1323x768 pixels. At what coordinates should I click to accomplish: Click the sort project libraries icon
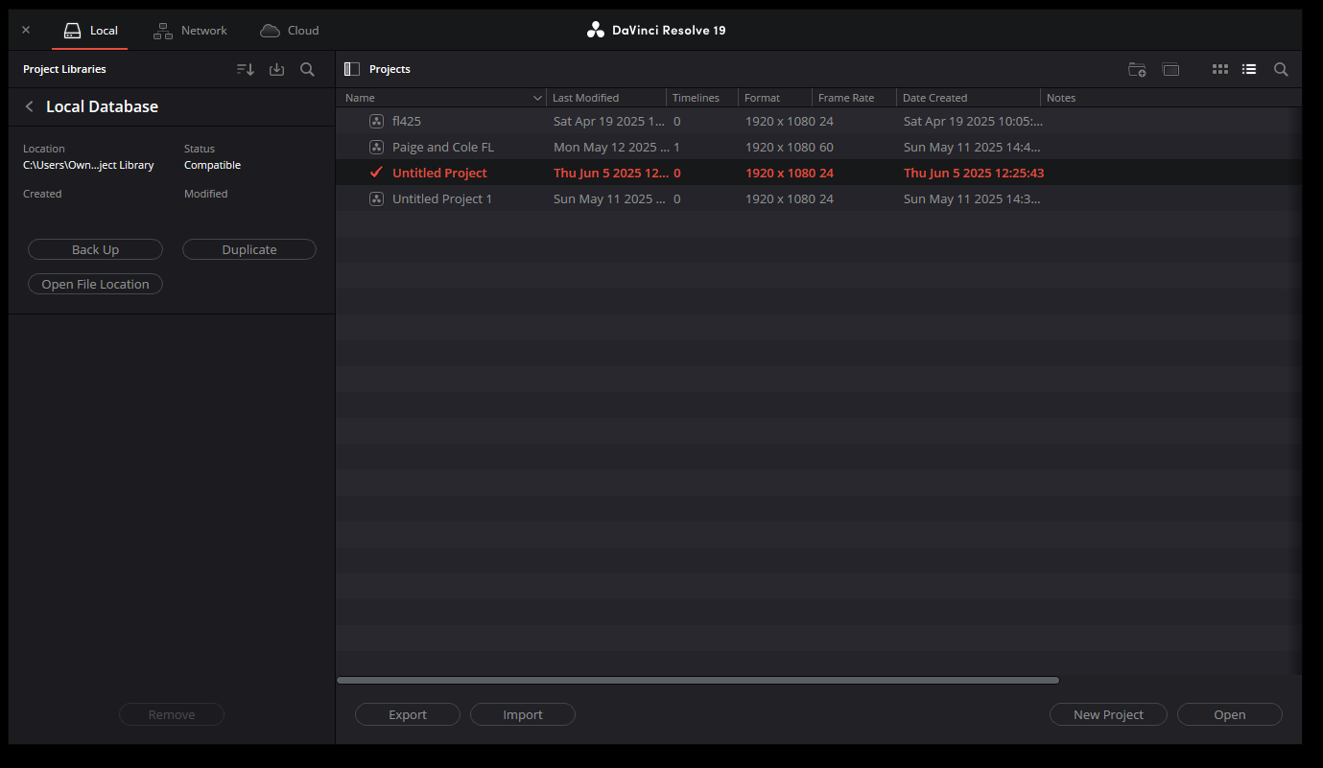[x=246, y=69]
